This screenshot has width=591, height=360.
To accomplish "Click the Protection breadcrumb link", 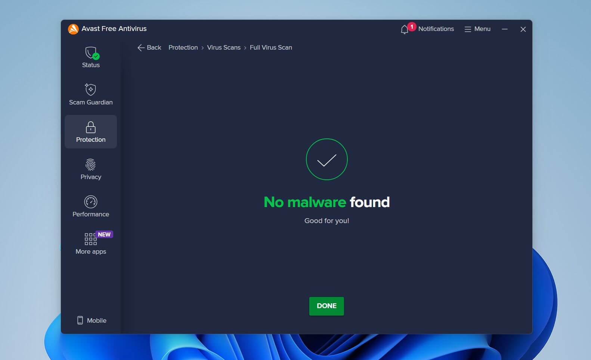I will pos(183,48).
